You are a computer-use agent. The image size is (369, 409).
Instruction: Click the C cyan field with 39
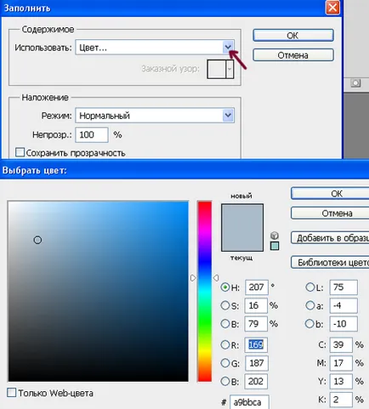(341, 345)
